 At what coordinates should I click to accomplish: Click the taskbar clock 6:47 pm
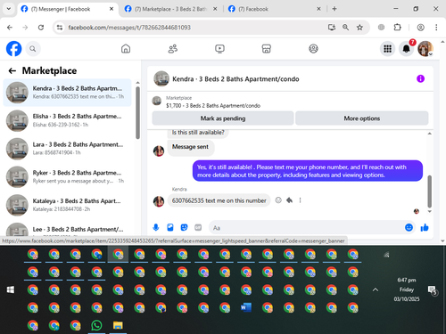click(407, 280)
